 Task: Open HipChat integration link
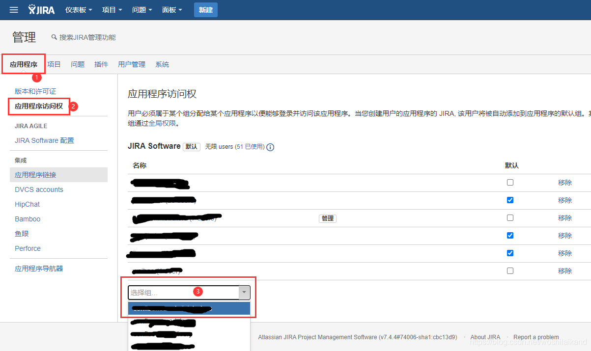coord(27,204)
